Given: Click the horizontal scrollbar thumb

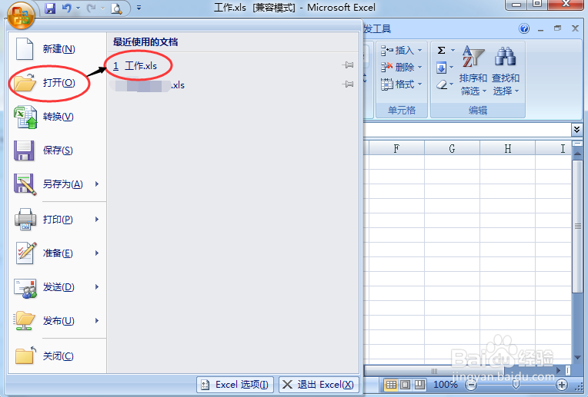Looking at the screenshot, I should 434,371.
